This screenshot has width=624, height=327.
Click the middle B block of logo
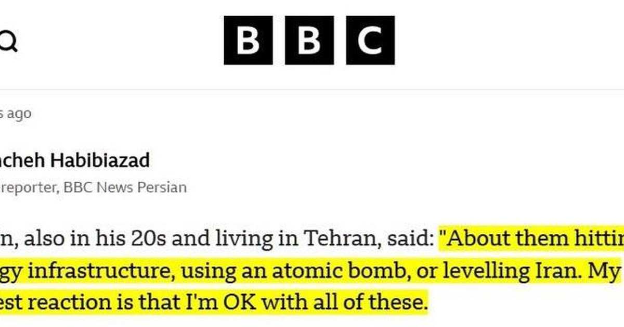(x=309, y=40)
